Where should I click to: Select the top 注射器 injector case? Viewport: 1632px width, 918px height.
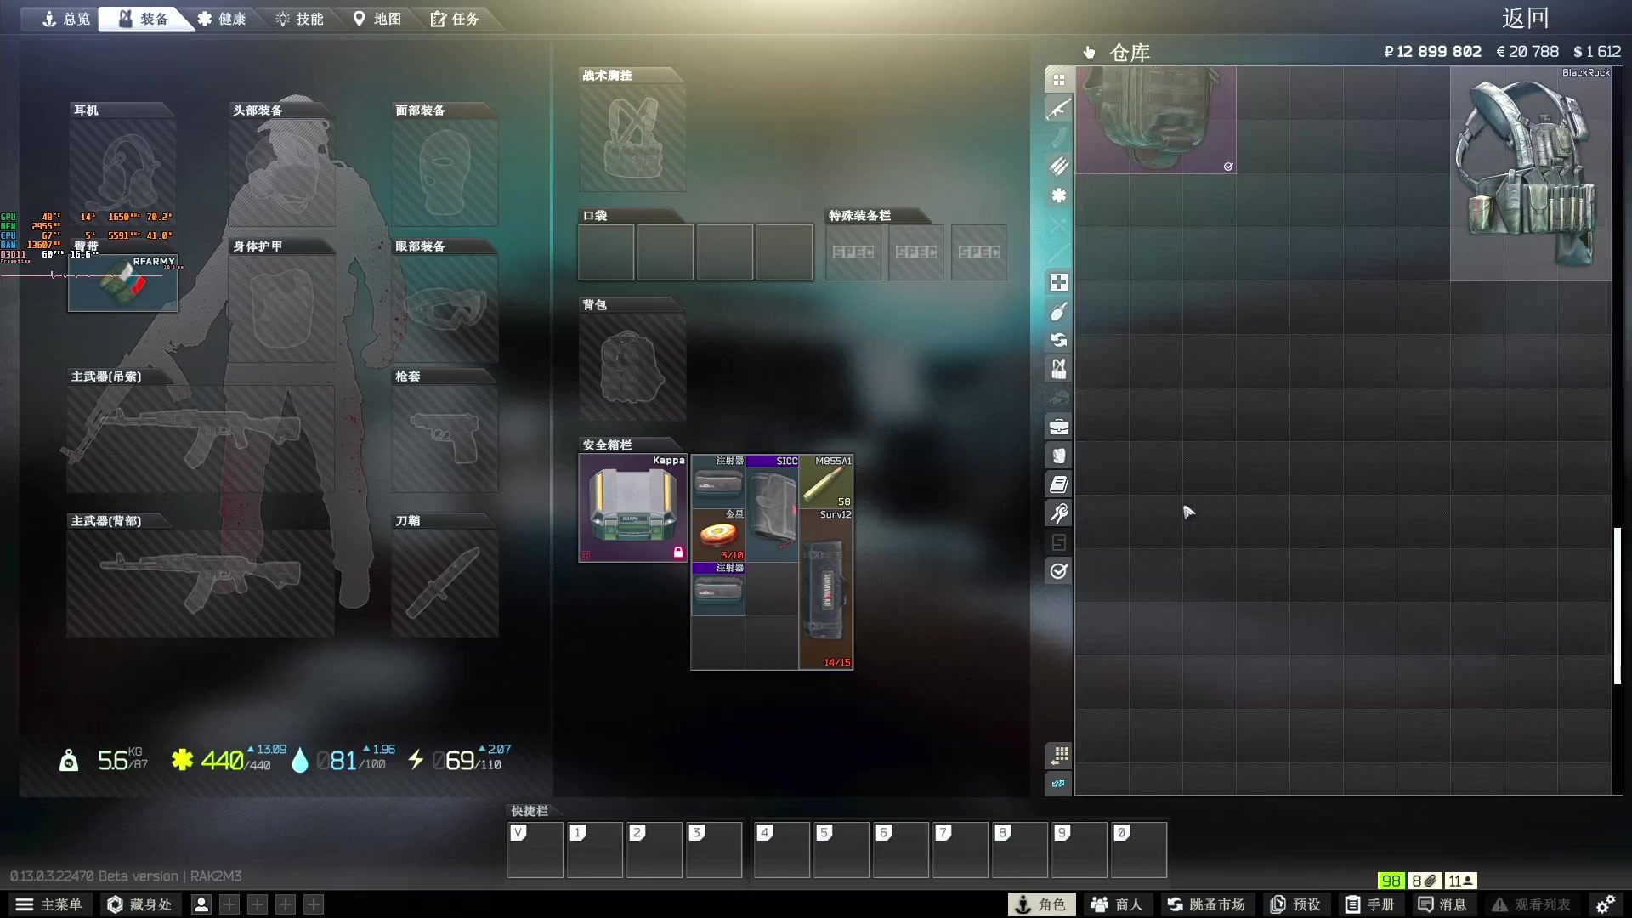pyautogui.click(x=718, y=481)
